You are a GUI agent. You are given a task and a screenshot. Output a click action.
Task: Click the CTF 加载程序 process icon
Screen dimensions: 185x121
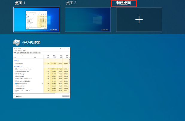pos(16,76)
